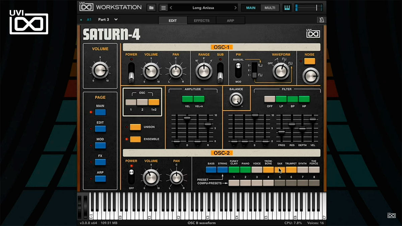Viewport: 402px width, 226px height.
Task: Open the MOD page button
Action: [x=100, y=145]
